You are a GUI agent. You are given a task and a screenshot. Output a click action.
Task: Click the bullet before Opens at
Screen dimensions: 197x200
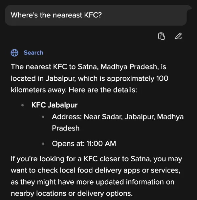tap(43, 144)
